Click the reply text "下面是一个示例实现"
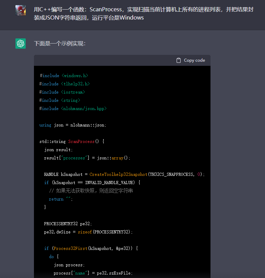Viewport: 265px width, 278px height. tap(60, 44)
